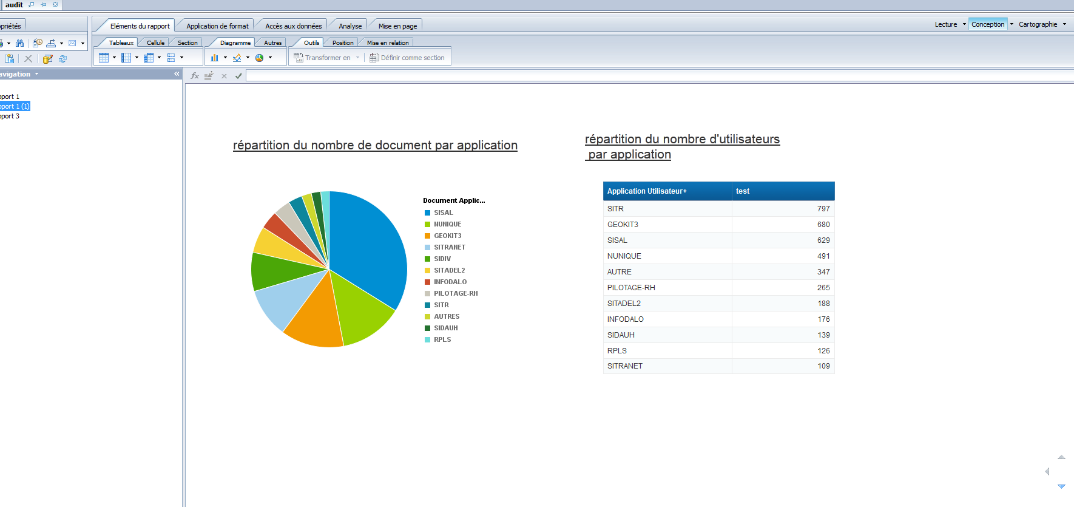
Task: Insert a form table icon
Action: coord(171,58)
